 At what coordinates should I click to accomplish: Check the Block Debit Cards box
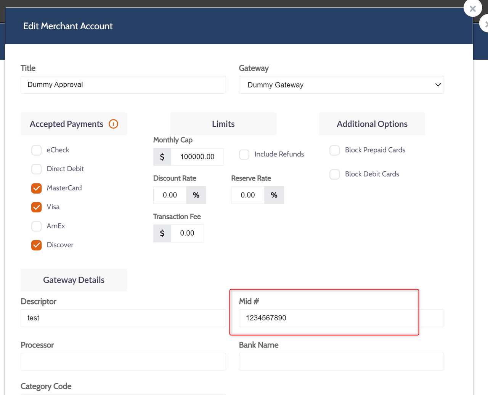click(335, 174)
